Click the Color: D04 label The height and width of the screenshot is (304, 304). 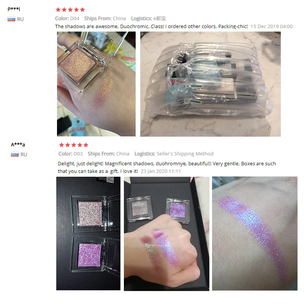[x=67, y=18]
